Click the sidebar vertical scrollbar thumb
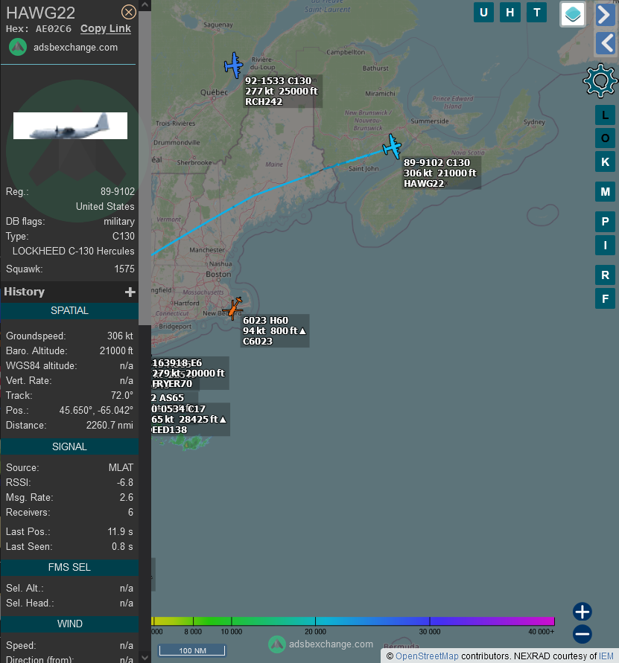The width and height of the screenshot is (619, 663). [x=145, y=168]
